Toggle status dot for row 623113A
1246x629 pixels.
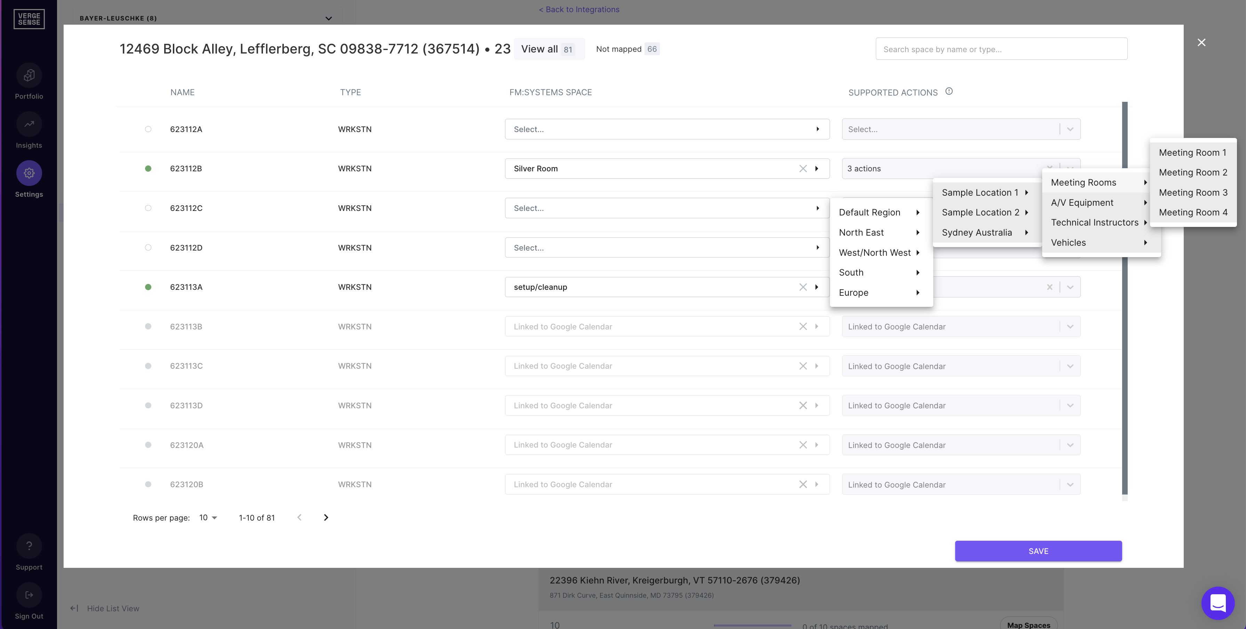click(148, 287)
